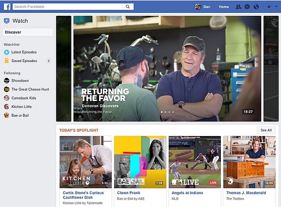Click the Kitchen Little sidebar avatar
The width and height of the screenshot is (281, 207).
(x=6, y=106)
